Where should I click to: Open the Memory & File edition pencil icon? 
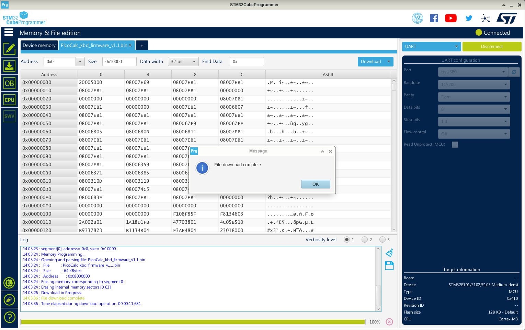(10, 49)
